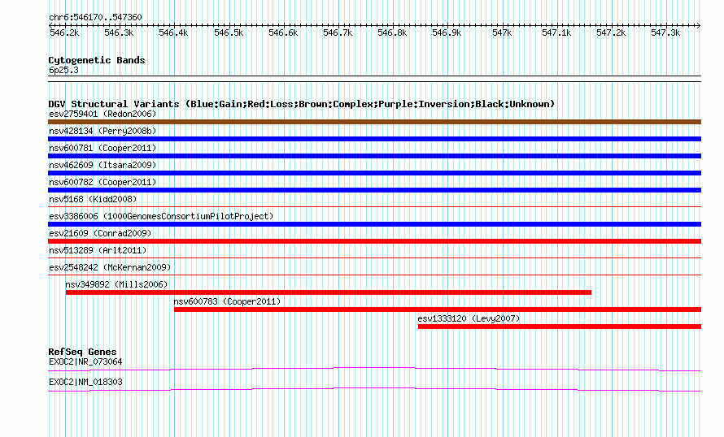Click the ruler's left arrowhead
Viewport: 724px width, 437px height.
(50, 25)
